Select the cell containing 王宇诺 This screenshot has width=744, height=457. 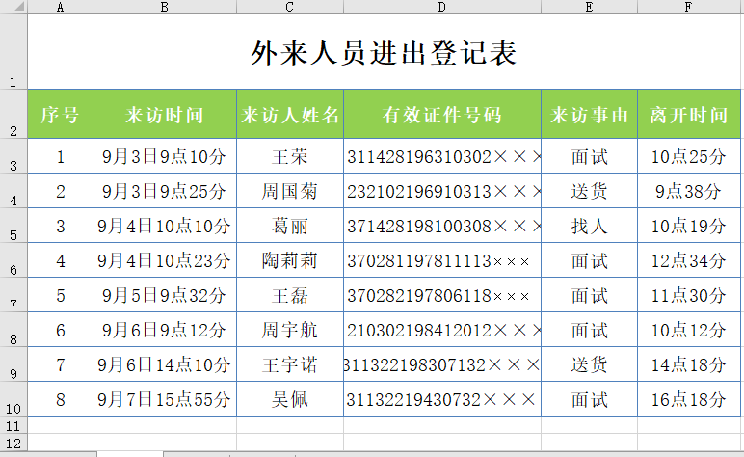(289, 365)
